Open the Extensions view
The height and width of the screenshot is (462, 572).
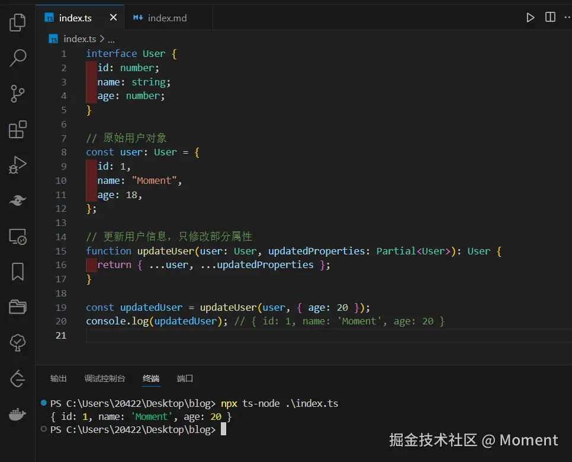coord(18,129)
